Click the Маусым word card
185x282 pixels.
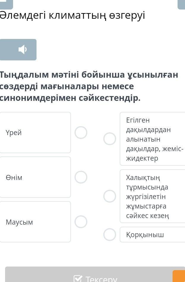(x=35, y=222)
